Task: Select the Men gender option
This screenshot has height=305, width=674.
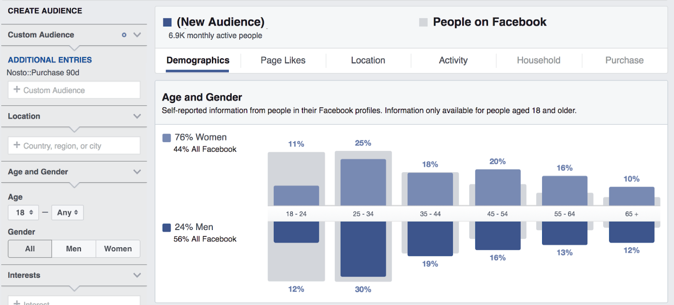Action: coord(74,249)
